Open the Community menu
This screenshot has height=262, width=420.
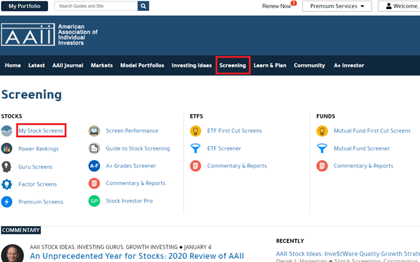coord(309,65)
